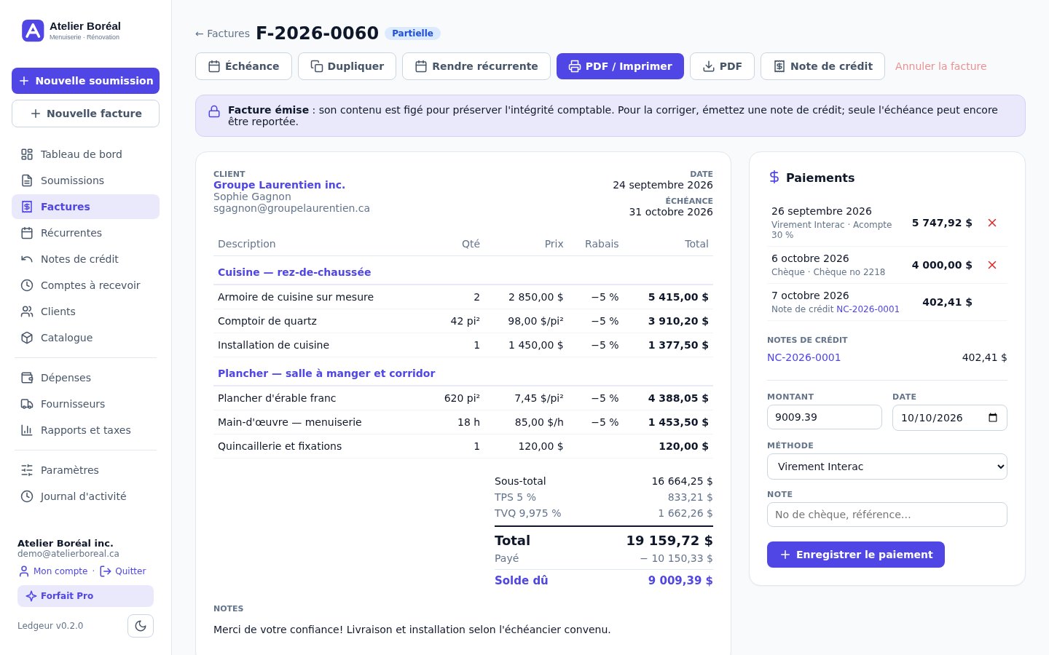Click Enregistrer le paiement
1049x655 pixels.
click(855, 555)
